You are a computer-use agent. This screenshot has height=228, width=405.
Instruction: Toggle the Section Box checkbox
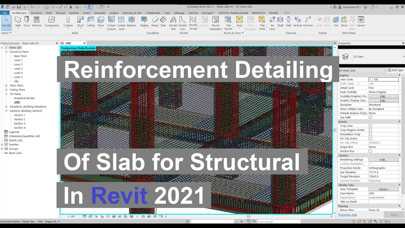pyautogui.click(x=371, y=151)
